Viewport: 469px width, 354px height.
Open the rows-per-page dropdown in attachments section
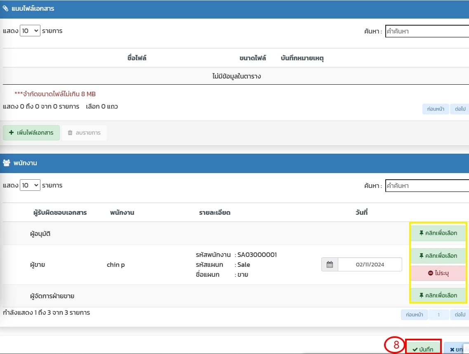click(x=30, y=31)
